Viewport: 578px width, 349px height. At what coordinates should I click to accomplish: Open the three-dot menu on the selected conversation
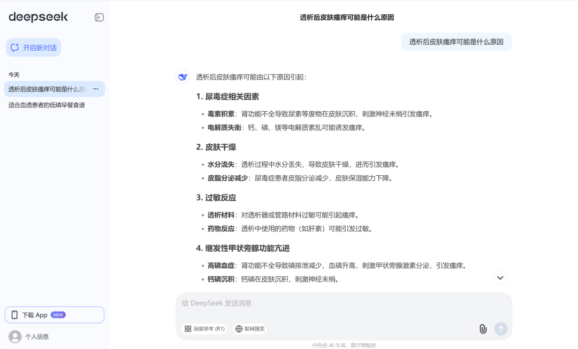point(96,89)
